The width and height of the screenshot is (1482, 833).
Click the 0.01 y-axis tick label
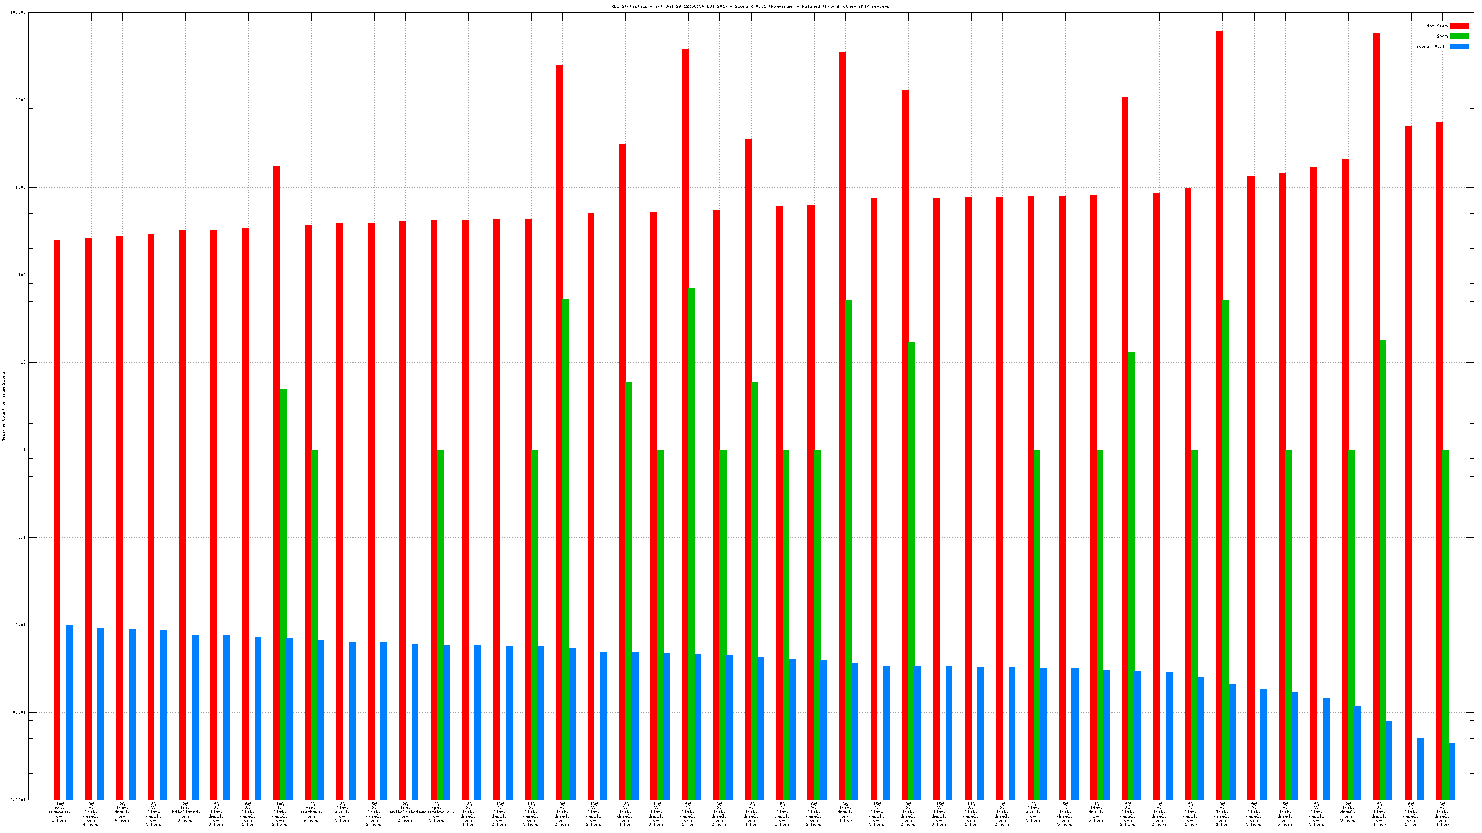(21, 625)
